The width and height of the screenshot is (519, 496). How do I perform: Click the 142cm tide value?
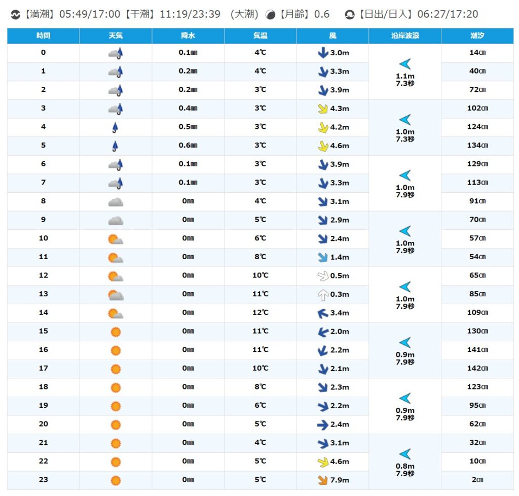pyautogui.click(x=477, y=369)
